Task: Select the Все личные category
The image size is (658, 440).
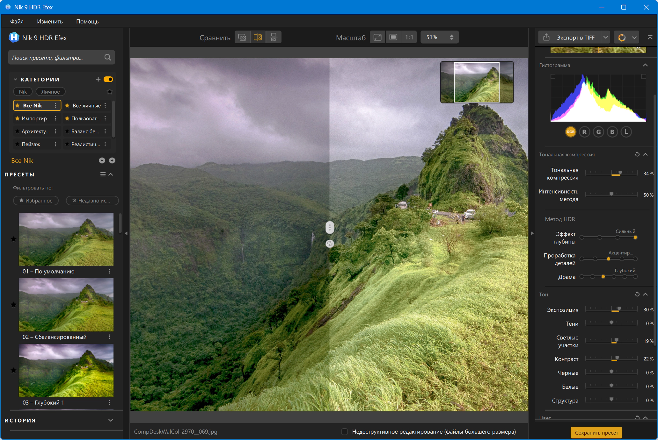Action: click(x=87, y=105)
